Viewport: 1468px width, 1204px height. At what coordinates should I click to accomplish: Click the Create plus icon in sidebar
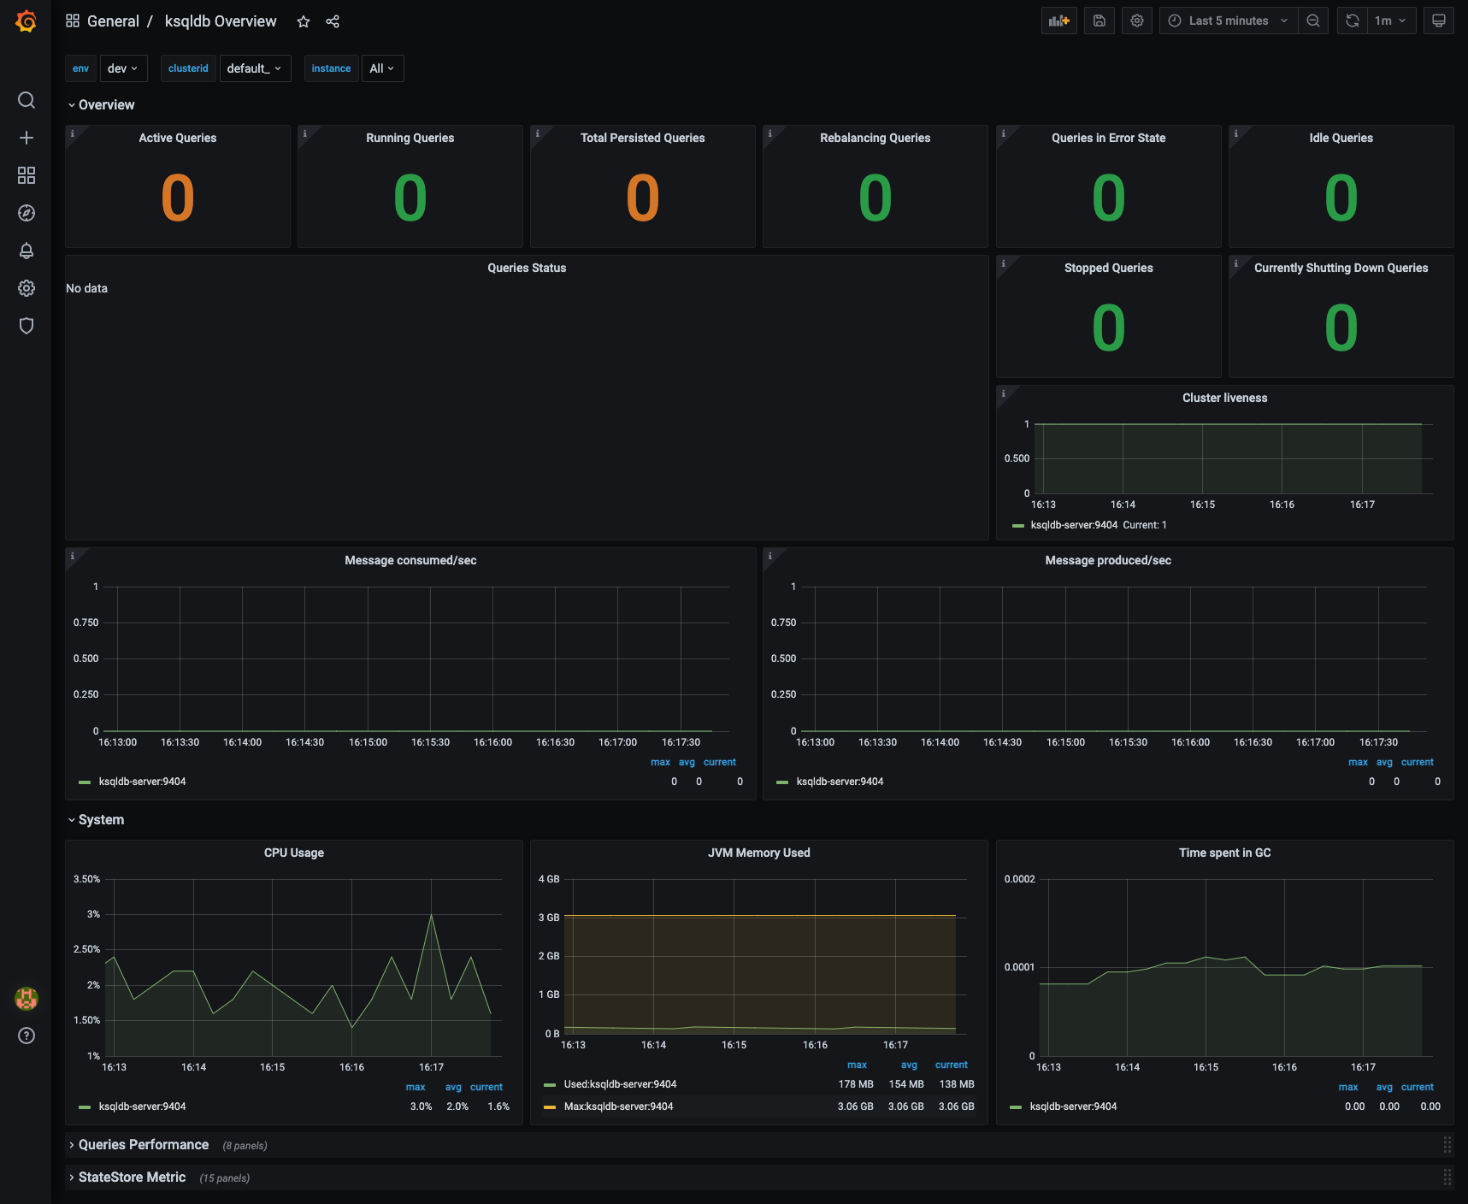click(x=27, y=138)
